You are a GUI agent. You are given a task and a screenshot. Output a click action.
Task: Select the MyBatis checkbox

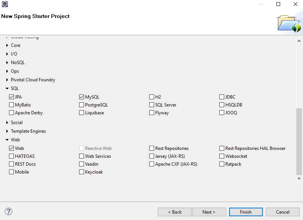pyautogui.click(x=11, y=105)
